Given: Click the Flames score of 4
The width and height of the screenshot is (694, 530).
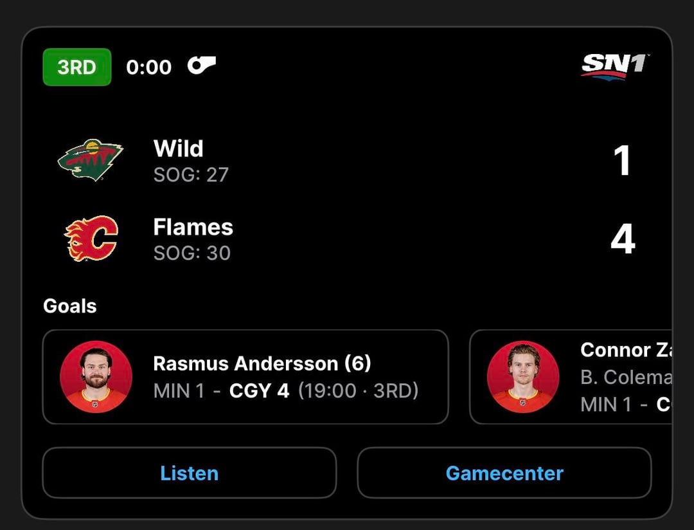Looking at the screenshot, I should click(x=622, y=238).
